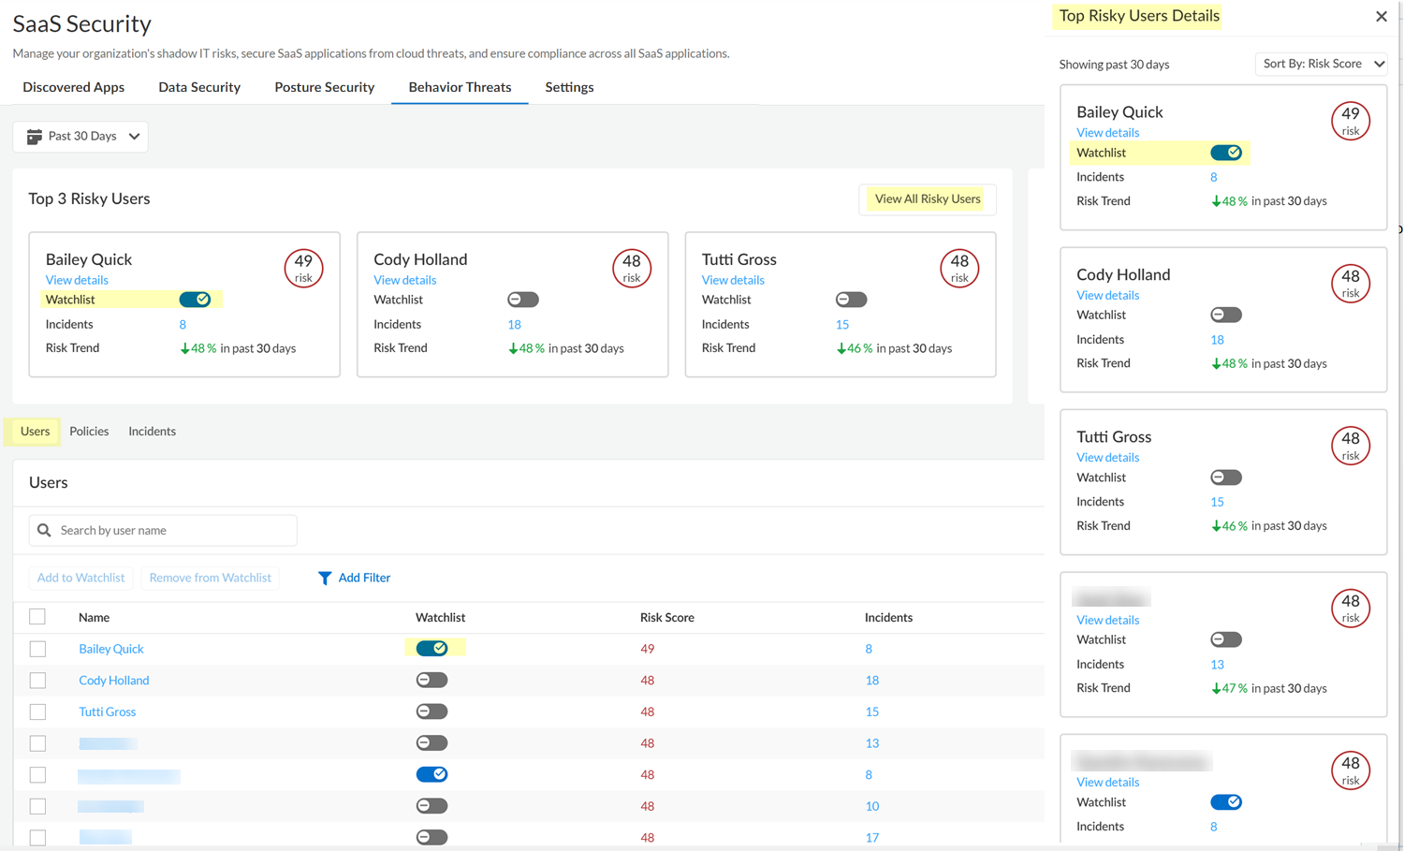Switch to the Posture Security tab
1404x851 pixels.
(x=324, y=87)
